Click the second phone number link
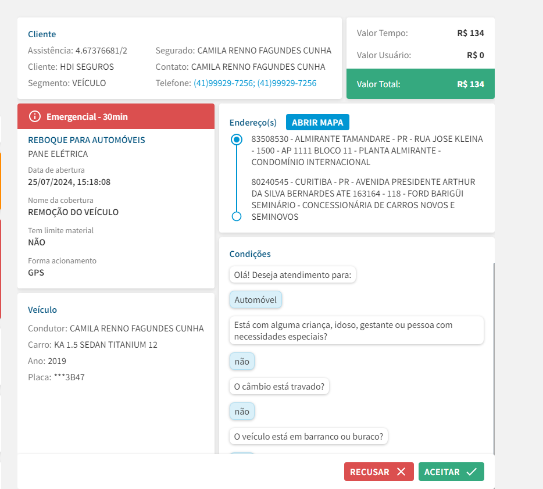Screen dimensions: 543x489 coord(287,83)
